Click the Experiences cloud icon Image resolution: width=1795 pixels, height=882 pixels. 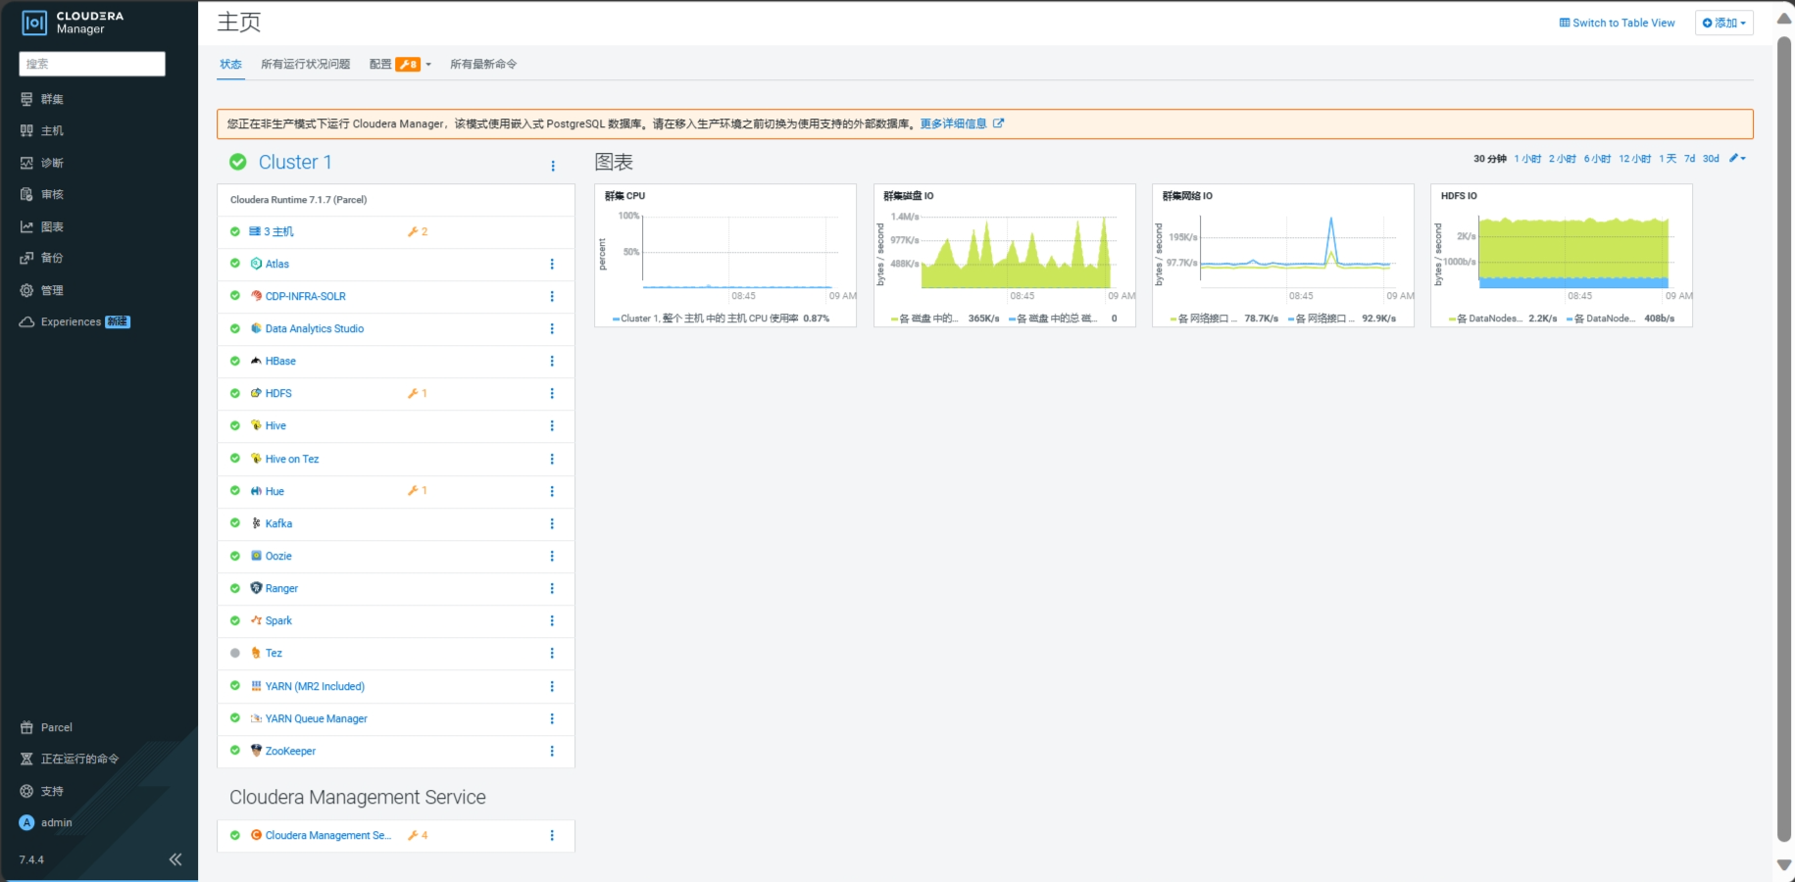click(26, 321)
